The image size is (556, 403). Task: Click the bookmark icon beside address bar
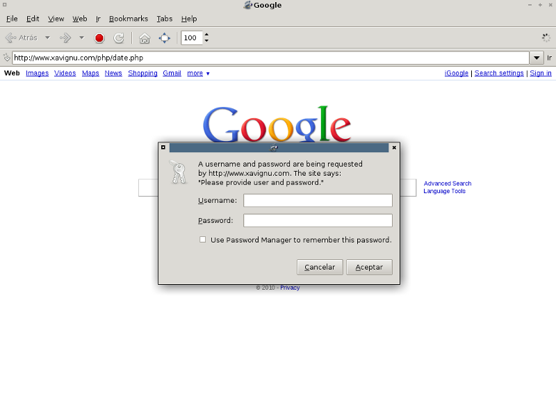pyautogui.click(x=6, y=58)
